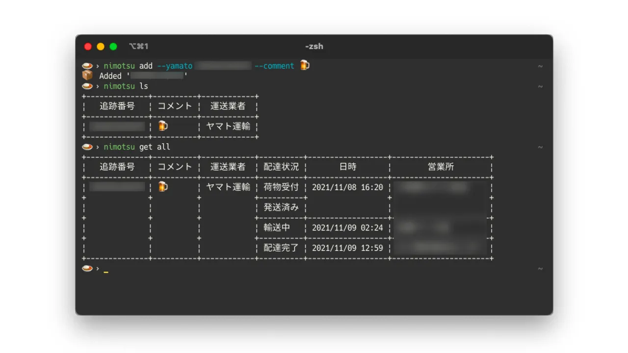The width and height of the screenshot is (628, 353).
Task: Close the terminal with the red button
Action: 88,47
